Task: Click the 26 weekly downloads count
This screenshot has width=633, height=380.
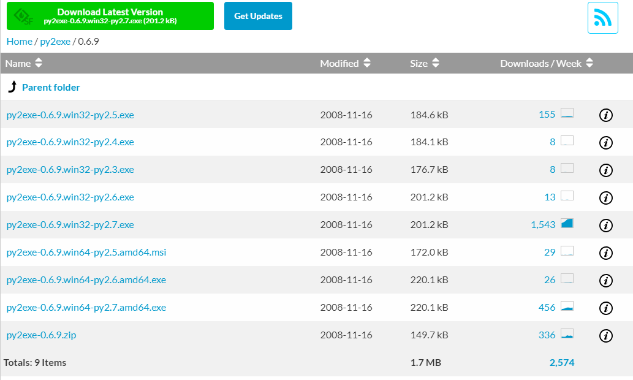Action: click(x=550, y=279)
